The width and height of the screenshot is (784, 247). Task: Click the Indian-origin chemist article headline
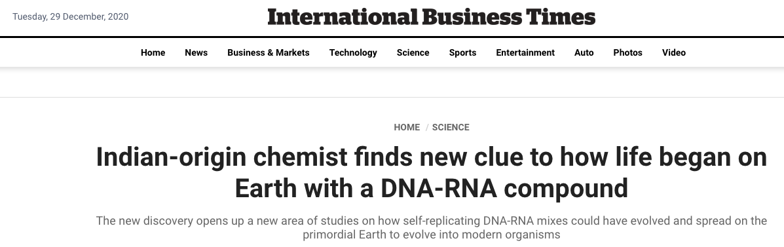coord(431,172)
